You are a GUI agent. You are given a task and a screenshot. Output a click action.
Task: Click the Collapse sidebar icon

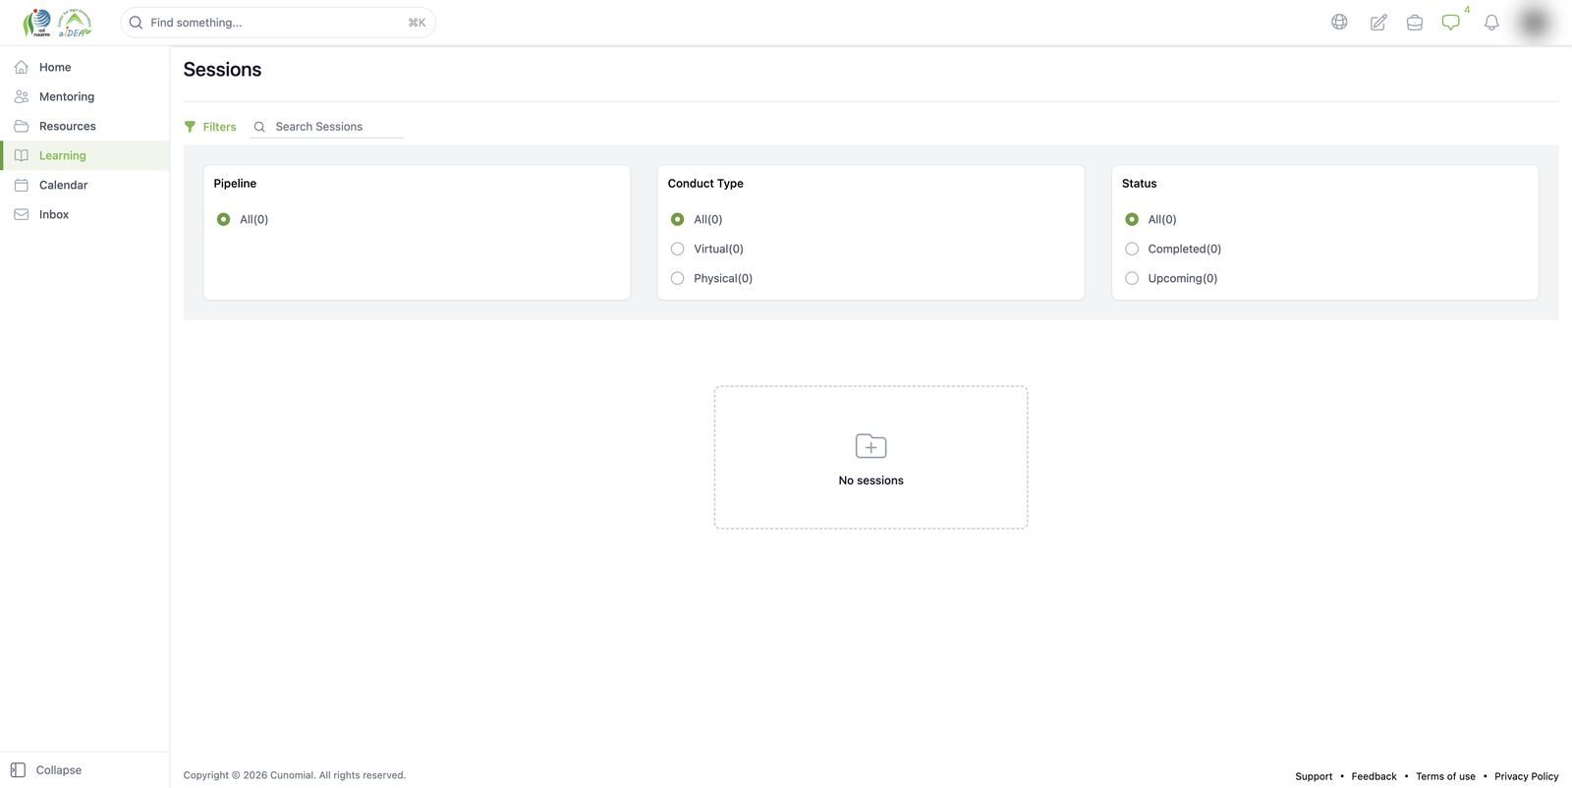point(18,770)
